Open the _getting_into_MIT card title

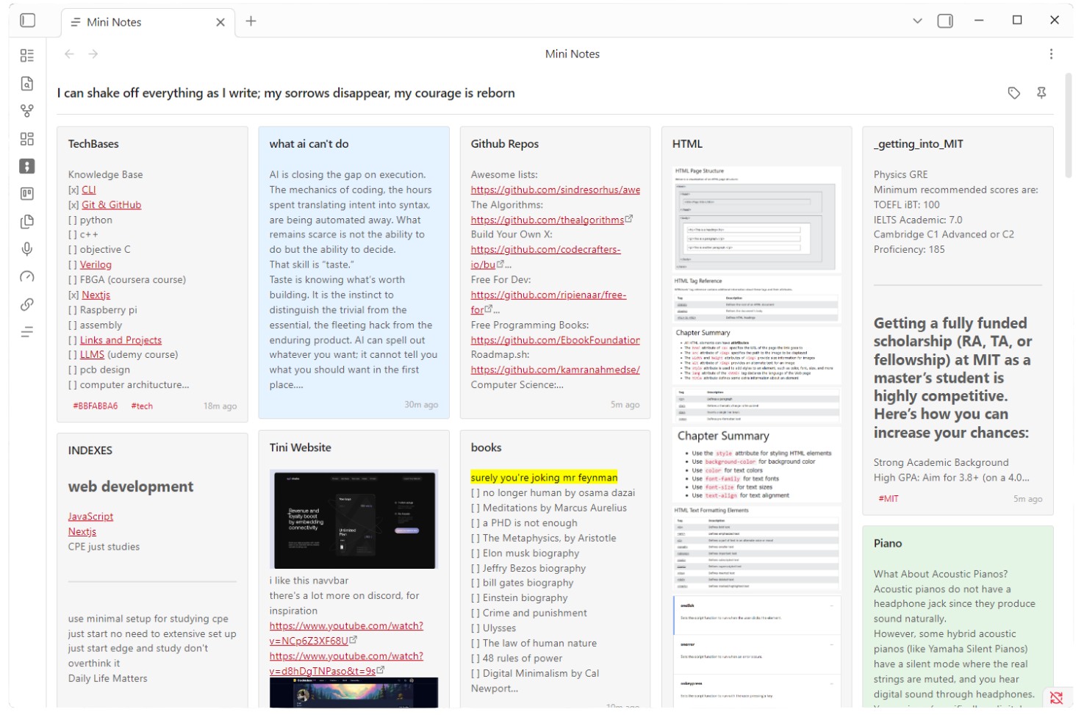918,144
